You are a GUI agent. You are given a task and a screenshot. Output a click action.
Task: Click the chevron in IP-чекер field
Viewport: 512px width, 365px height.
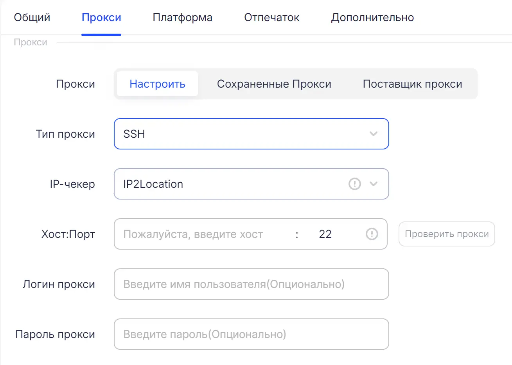[x=373, y=184]
